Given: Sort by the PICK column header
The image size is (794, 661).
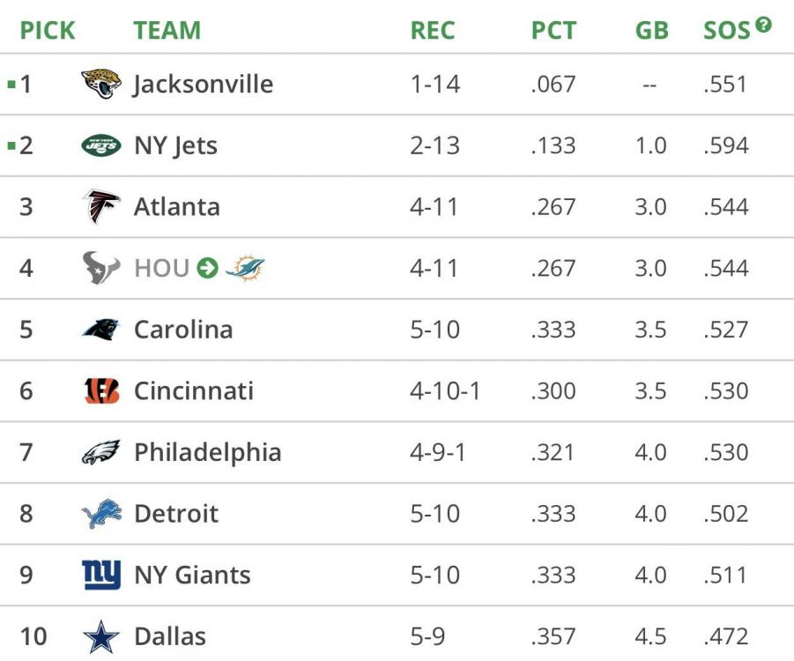Looking at the screenshot, I should coord(48,31).
